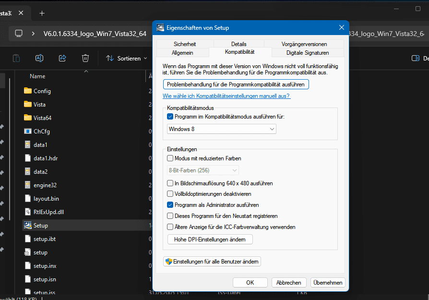The image size is (429, 300).
Task: Click Einstellungen für alle Benutzer ändern
Action: click(212, 262)
